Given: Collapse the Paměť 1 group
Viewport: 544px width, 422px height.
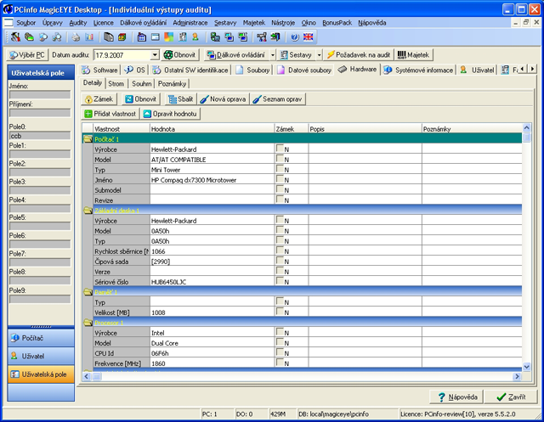Looking at the screenshot, I should 88,292.
